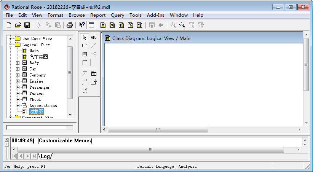Select the Main diagram in browser tree
The width and height of the screenshot is (313, 172).
34,51
